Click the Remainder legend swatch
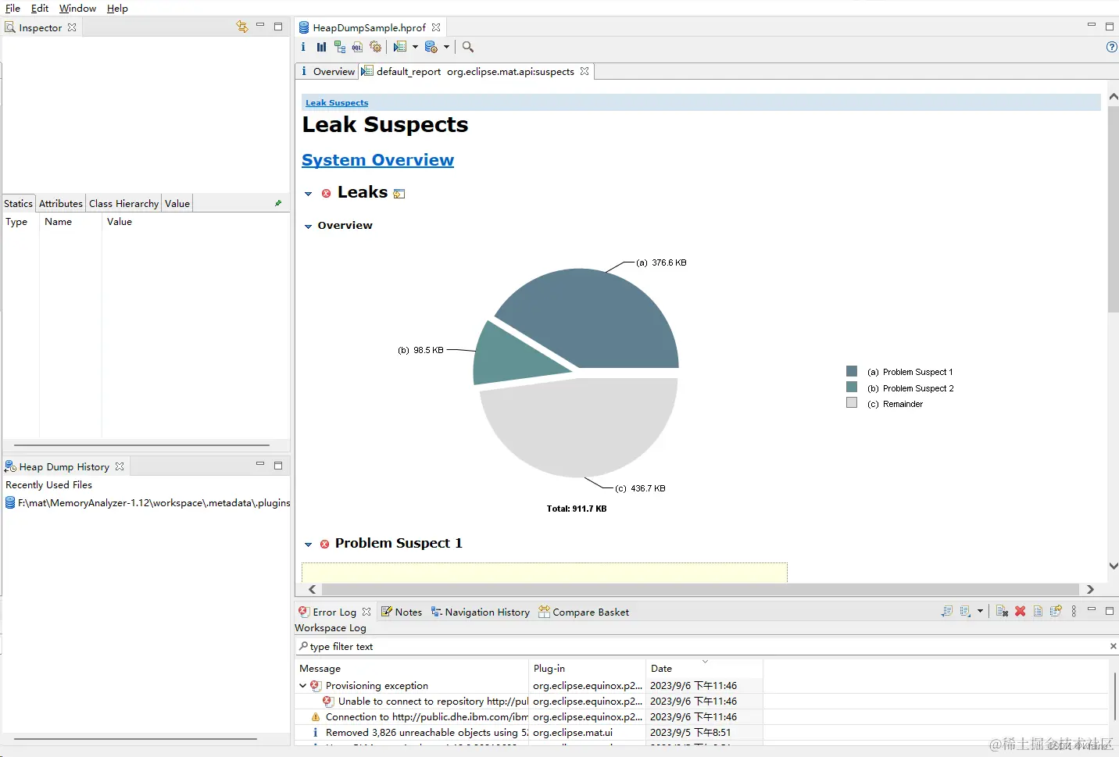 click(x=852, y=402)
